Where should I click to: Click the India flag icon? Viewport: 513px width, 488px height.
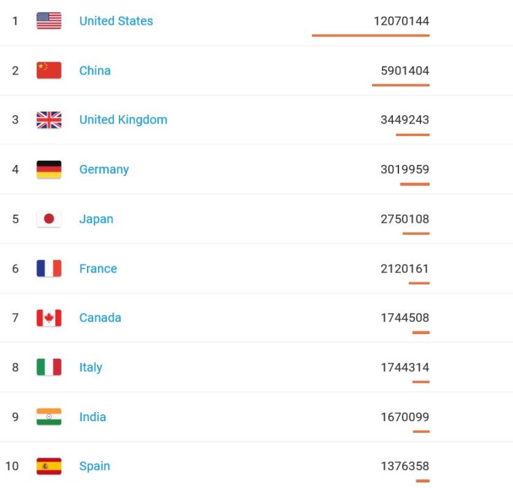[49, 417]
